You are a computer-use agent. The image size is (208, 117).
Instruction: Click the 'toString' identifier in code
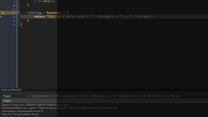(x=34, y=13)
